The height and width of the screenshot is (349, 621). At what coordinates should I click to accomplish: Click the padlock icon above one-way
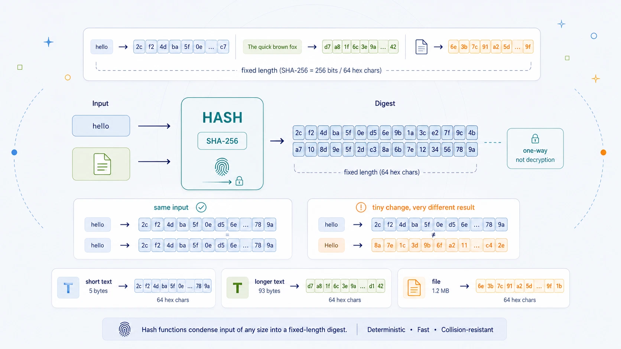(x=535, y=139)
